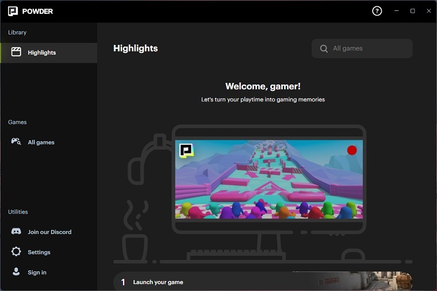Click the Settings gear icon
437x291 pixels.
(x=16, y=251)
